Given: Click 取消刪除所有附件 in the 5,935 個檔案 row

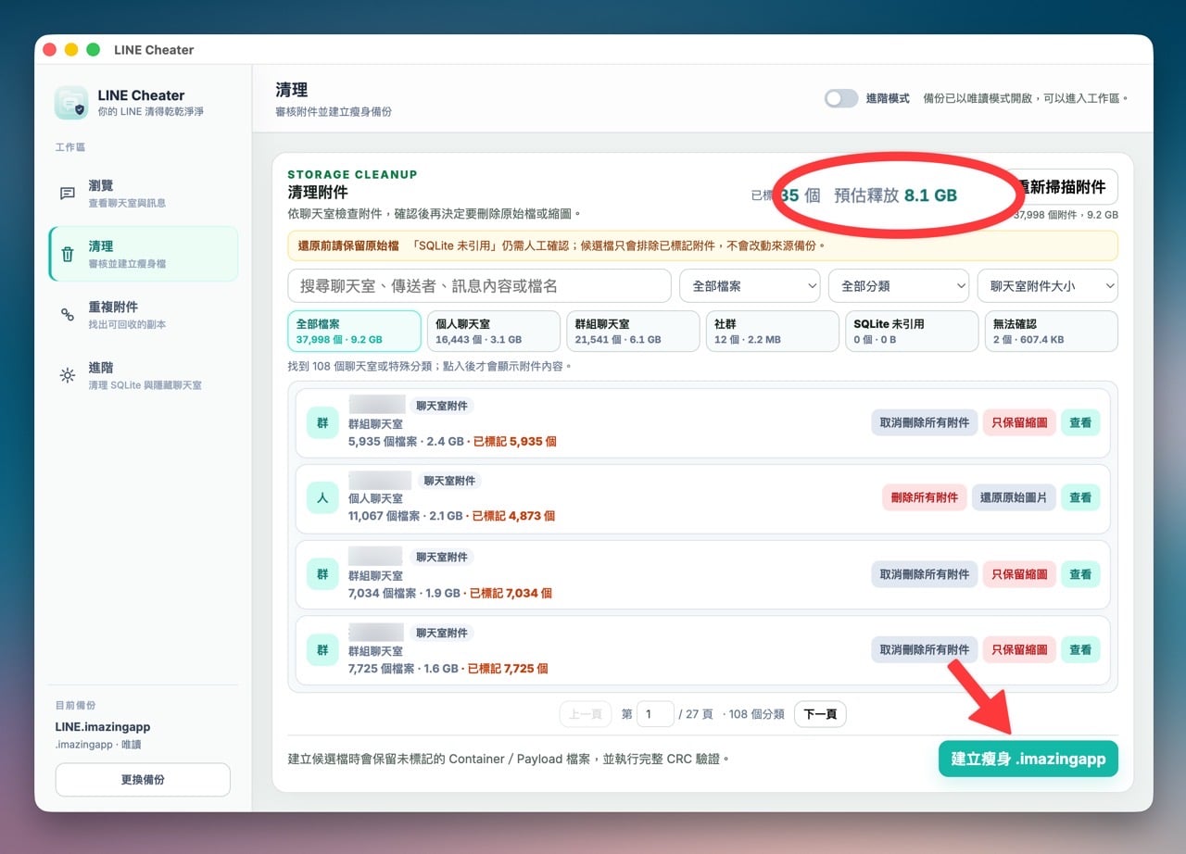Looking at the screenshot, I should (x=925, y=422).
